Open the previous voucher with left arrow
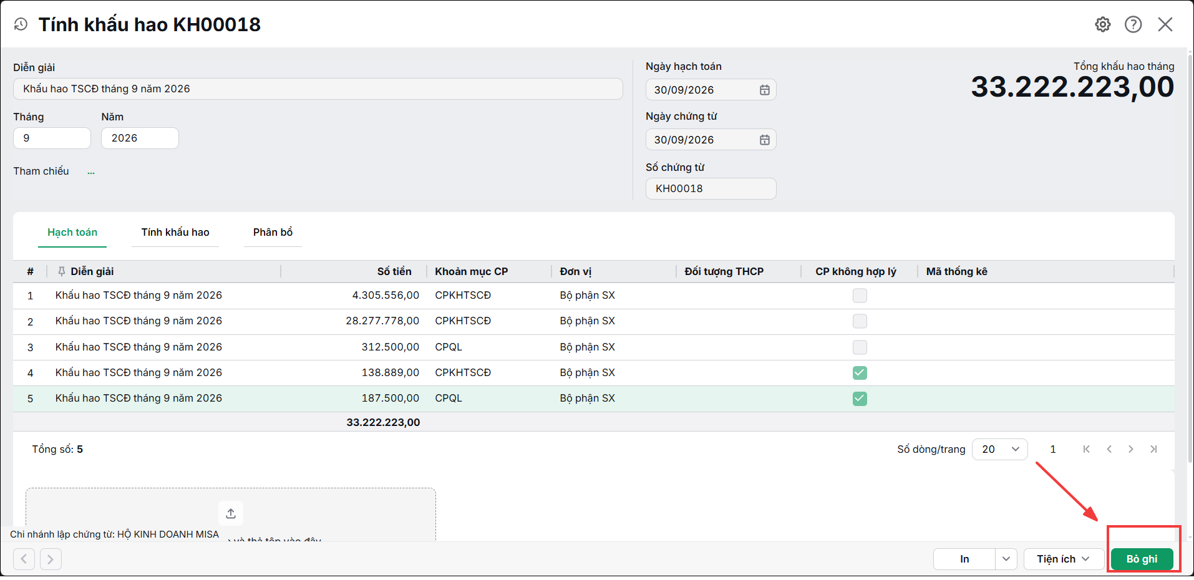Screen dimensions: 1194x580 [24, 559]
